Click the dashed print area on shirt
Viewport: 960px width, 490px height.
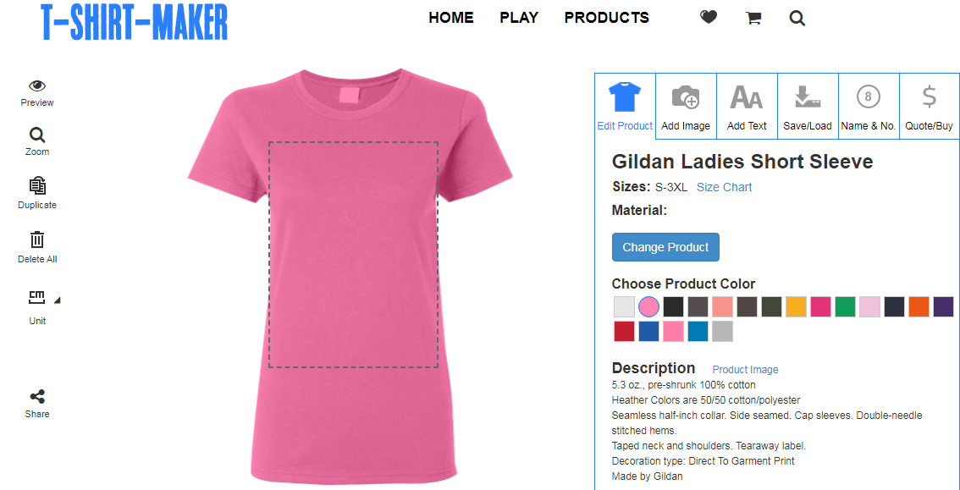pos(353,255)
